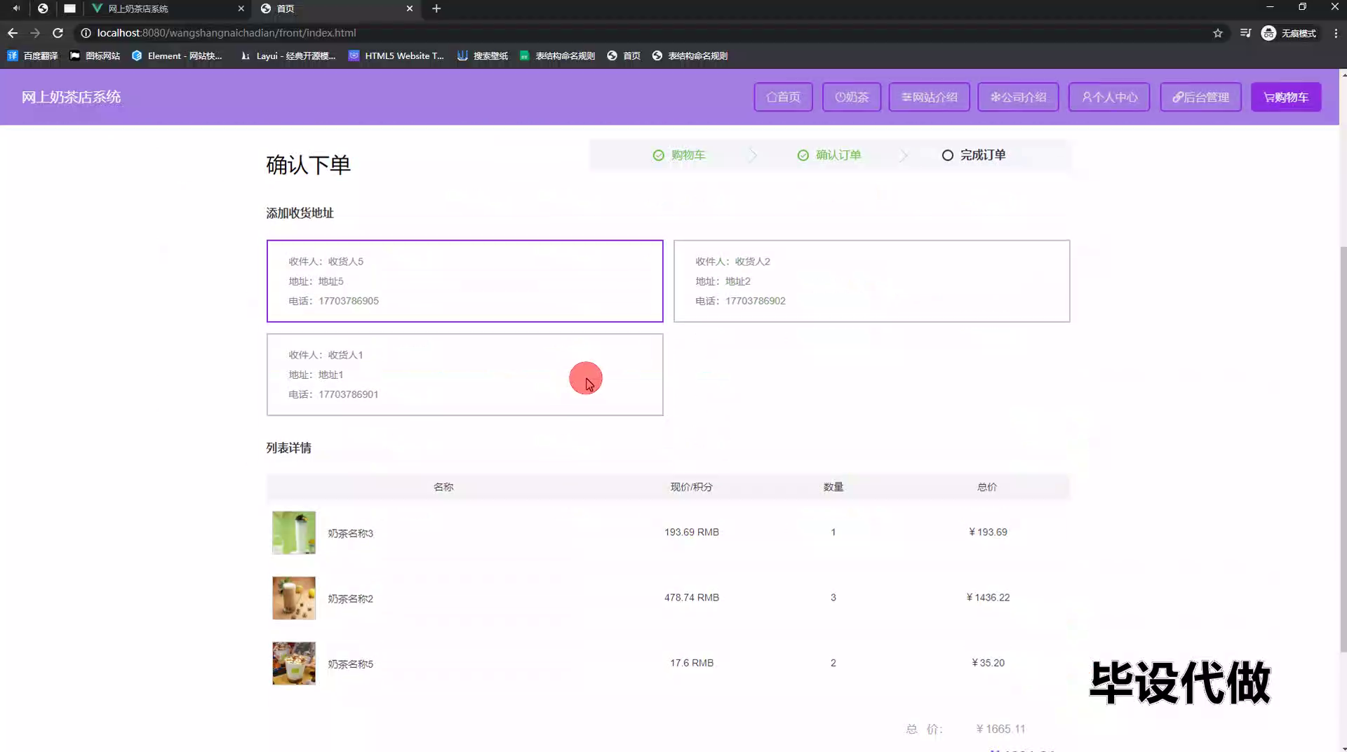Click the total ¥1436.22 cell

pyautogui.click(x=988, y=598)
